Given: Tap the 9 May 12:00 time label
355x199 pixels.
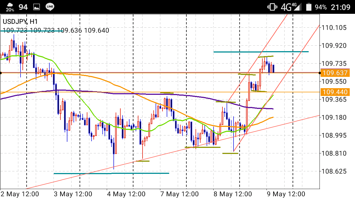Looking at the screenshot, I should [x=286, y=194].
